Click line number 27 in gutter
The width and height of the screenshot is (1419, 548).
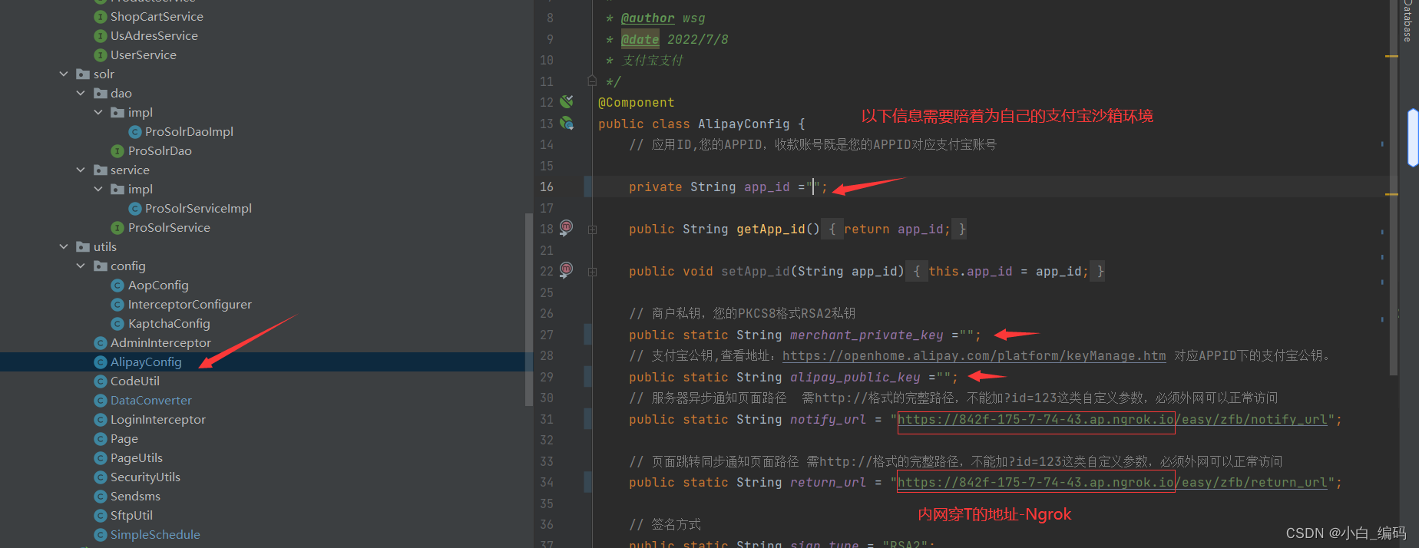click(546, 335)
